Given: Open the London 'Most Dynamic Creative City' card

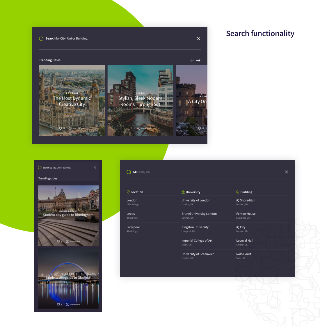Looking at the screenshot, I should 72,100.
